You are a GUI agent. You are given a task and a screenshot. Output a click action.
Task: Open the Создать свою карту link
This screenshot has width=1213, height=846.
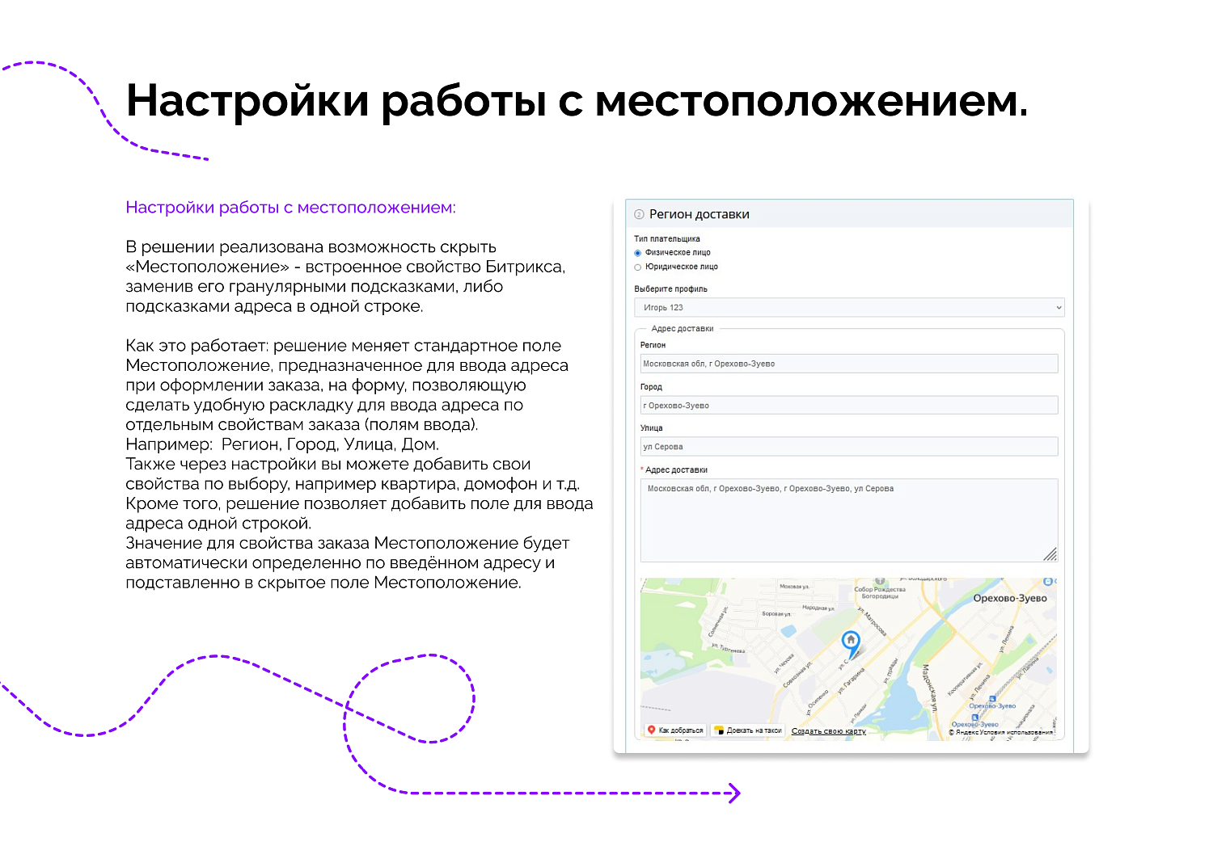(x=829, y=730)
